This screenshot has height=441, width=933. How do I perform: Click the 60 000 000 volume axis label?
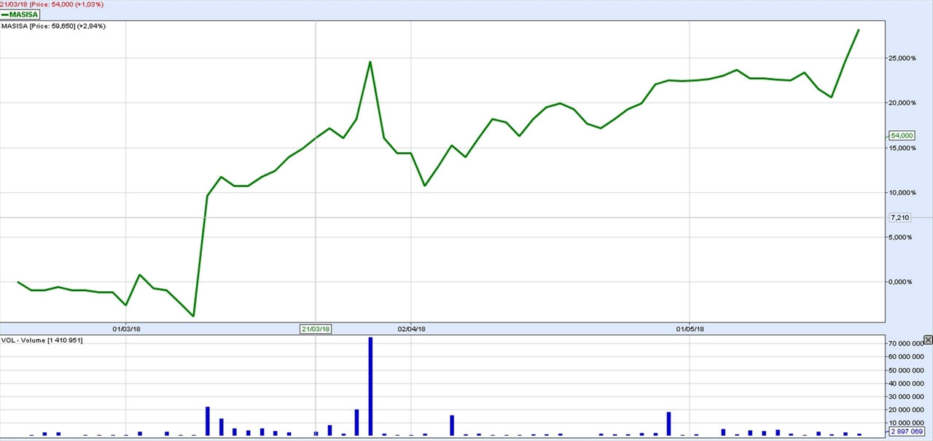tap(906, 357)
